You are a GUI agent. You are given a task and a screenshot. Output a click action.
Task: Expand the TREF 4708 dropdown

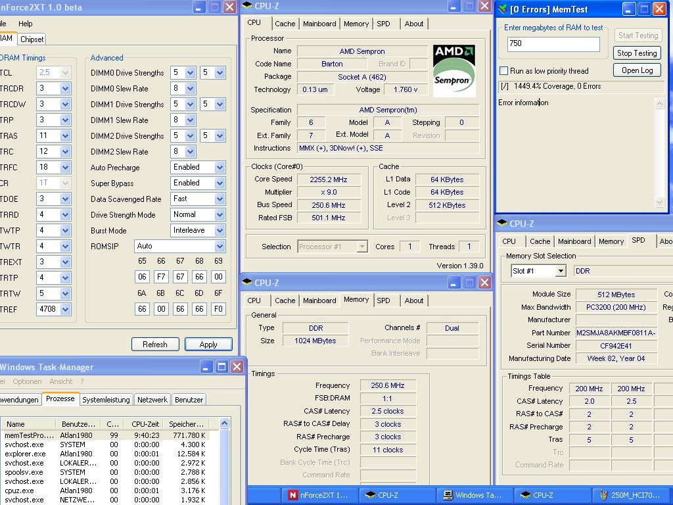coord(65,309)
